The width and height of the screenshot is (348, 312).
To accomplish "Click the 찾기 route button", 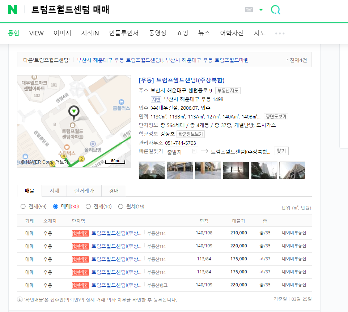I will (281, 151).
